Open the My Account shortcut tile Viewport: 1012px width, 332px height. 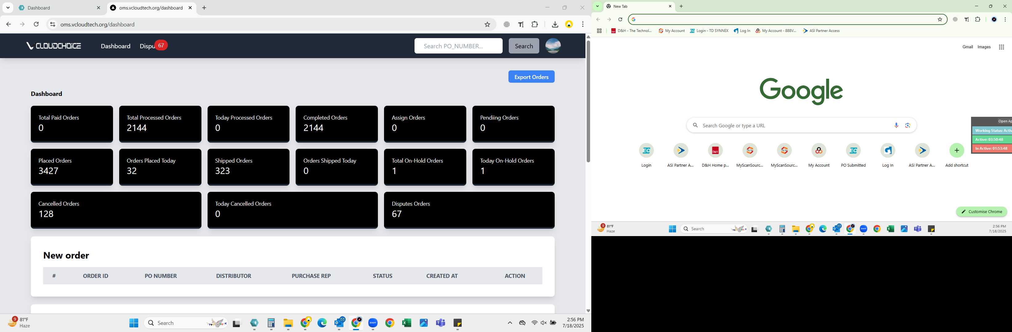pyautogui.click(x=819, y=156)
